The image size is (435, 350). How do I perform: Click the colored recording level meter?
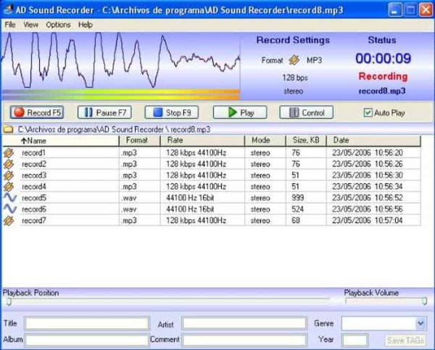[121, 94]
